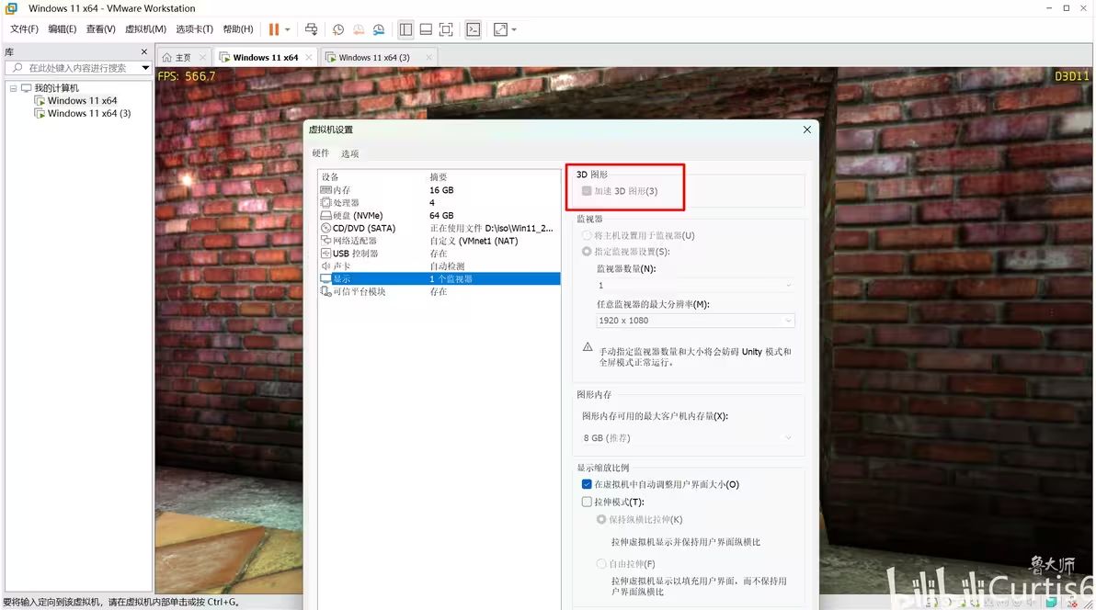
Task: Select the USB 控制器 device row
Action: coord(439,254)
